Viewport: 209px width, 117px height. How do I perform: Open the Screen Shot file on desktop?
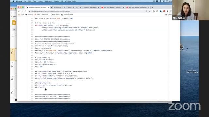coord(192,70)
